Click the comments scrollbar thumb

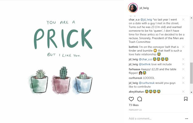point(191,72)
